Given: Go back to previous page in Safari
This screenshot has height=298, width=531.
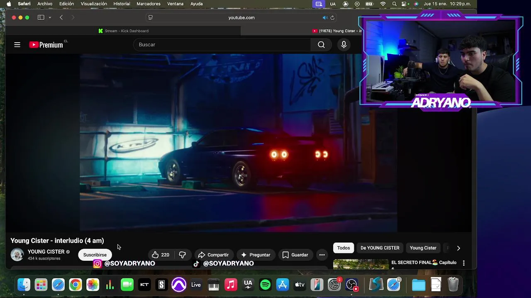Looking at the screenshot, I should coord(61,17).
